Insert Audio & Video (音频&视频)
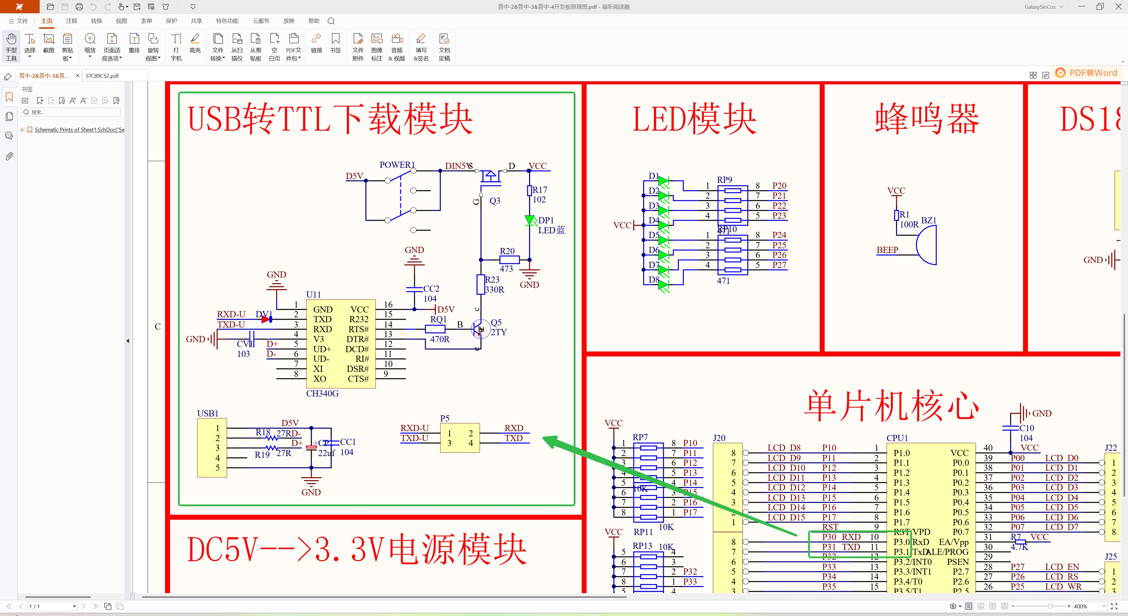The image size is (1128, 616). [397, 47]
